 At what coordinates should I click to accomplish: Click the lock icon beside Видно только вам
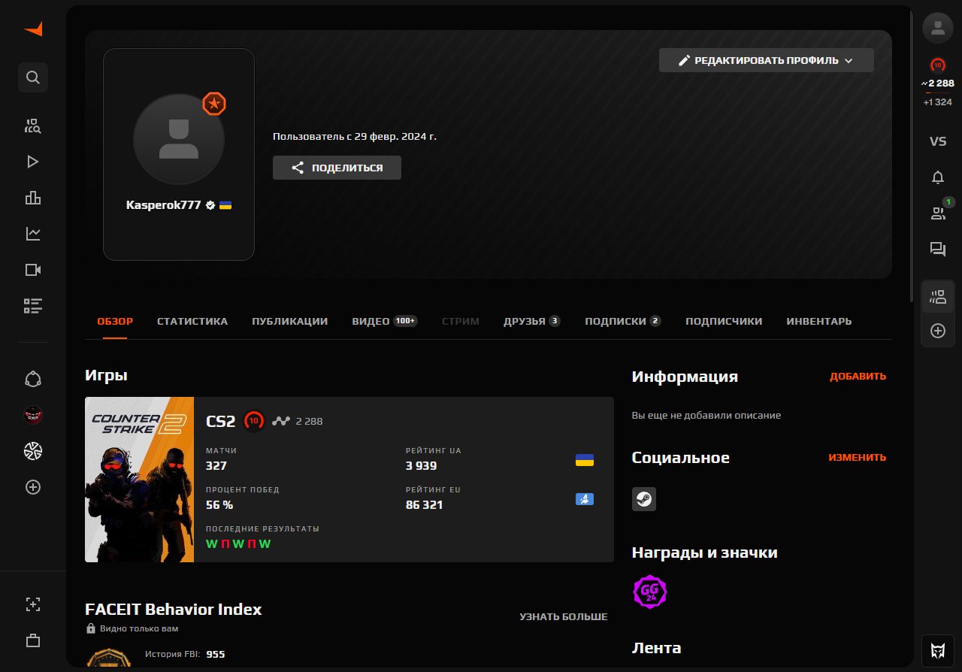[x=91, y=628]
